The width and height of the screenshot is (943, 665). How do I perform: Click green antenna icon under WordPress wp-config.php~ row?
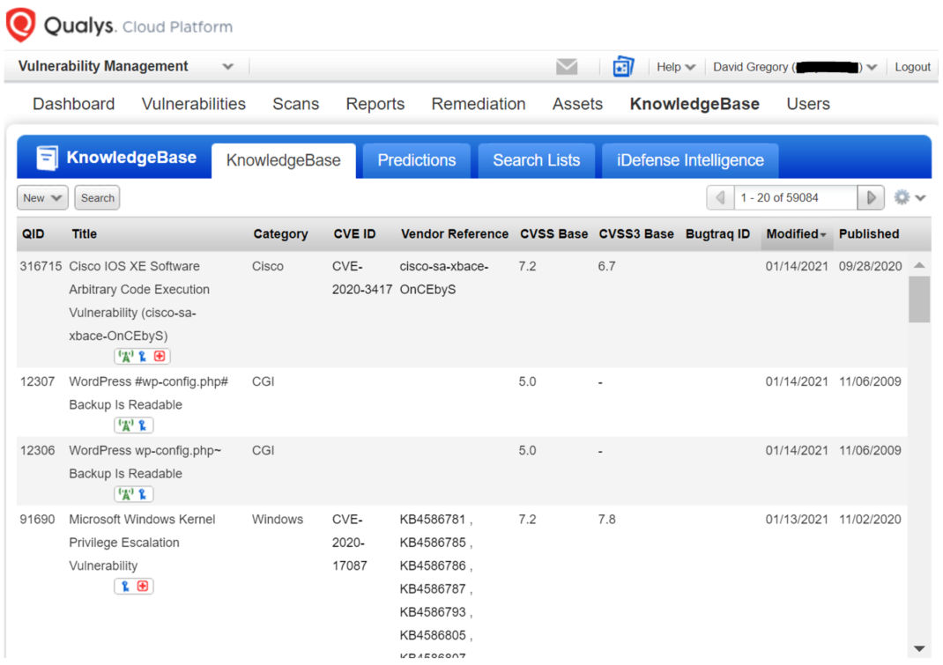click(x=126, y=494)
